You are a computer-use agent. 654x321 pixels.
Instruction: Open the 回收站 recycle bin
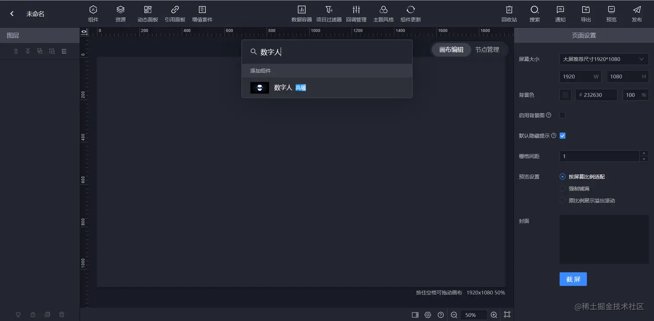[x=509, y=13]
